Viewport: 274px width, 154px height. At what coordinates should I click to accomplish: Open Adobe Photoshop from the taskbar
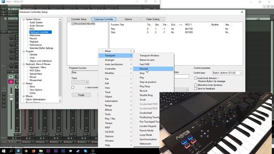point(63,151)
